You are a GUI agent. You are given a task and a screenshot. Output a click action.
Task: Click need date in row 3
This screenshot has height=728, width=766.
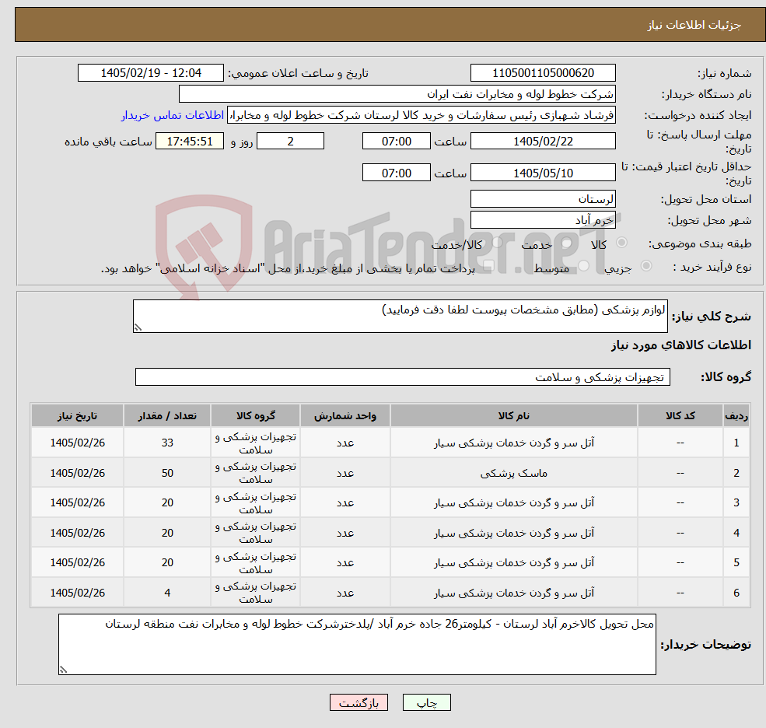pyautogui.click(x=77, y=502)
